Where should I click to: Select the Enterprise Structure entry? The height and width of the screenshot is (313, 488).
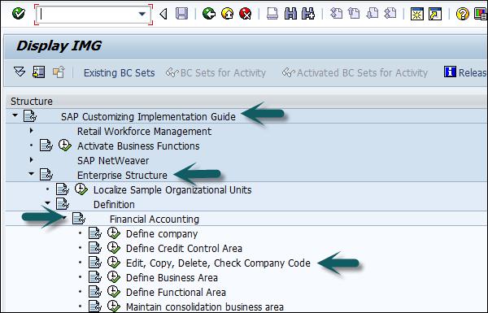(122, 175)
